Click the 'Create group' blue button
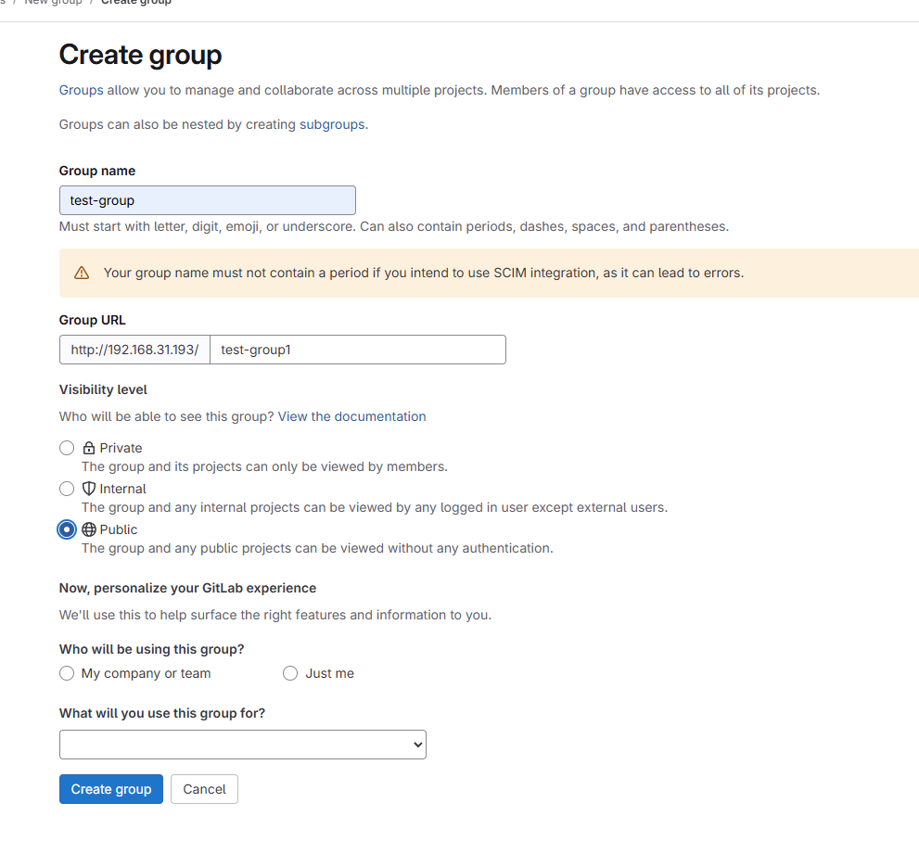 click(x=111, y=789)
